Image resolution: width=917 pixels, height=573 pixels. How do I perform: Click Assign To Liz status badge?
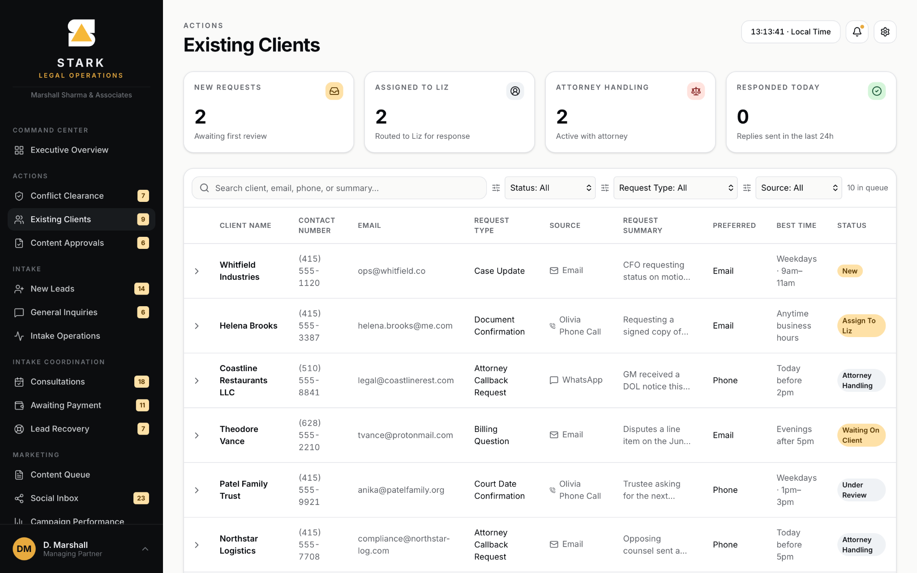(x=861, y=326)
